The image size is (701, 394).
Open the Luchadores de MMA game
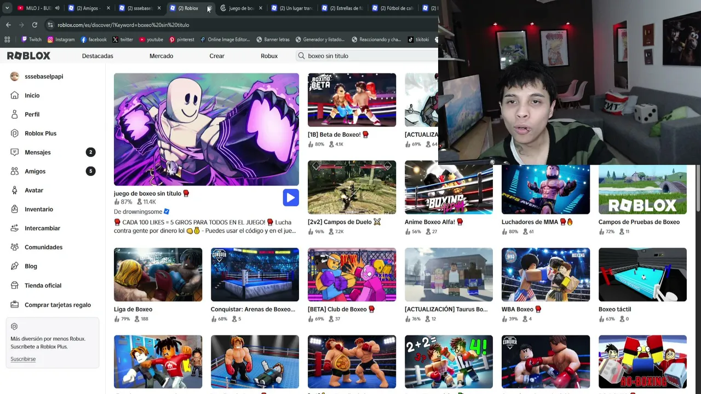[545, 190]
